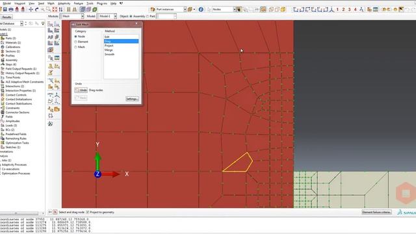Image resolution: width=416 pixels, height=234 pixels.
Task: Click the Undo button in Edit Mesh
Action: (x=81, y=90)
